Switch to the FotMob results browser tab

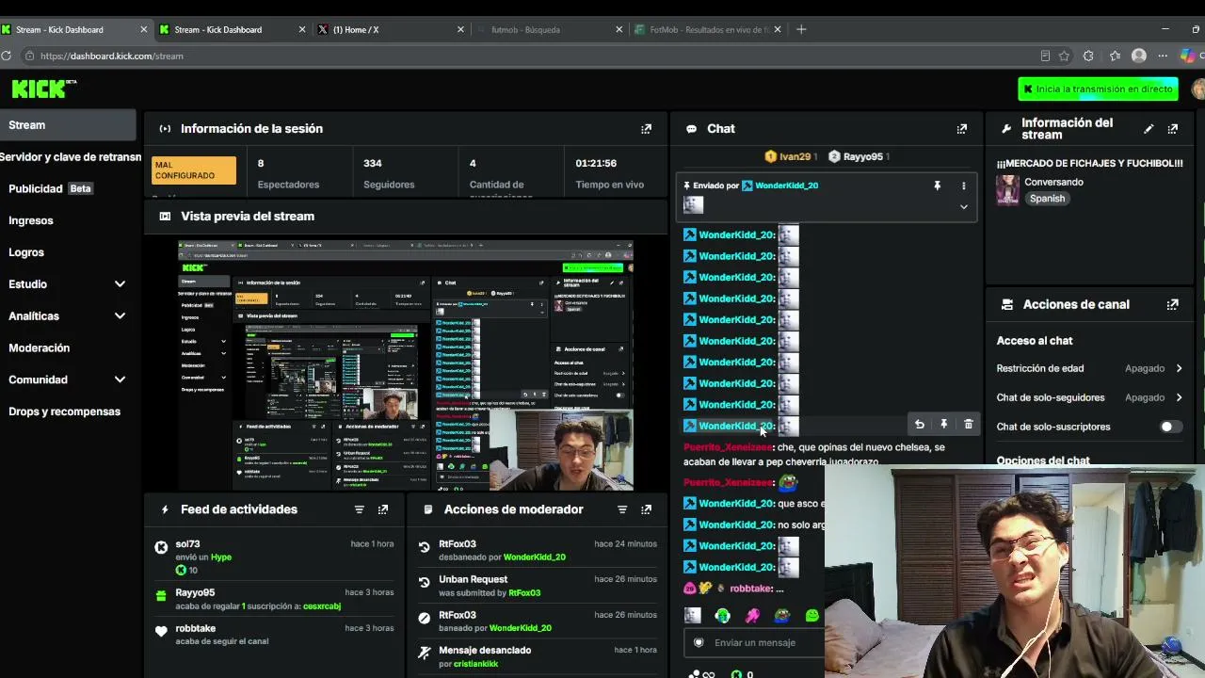(x=708, y=29)
